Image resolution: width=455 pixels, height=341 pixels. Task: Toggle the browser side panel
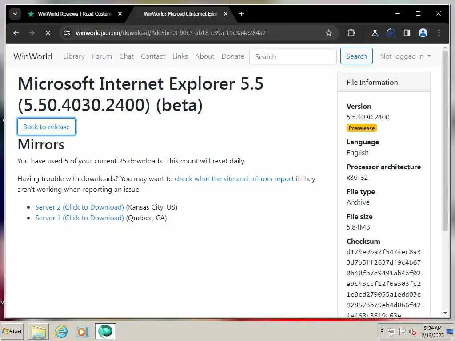407,33
